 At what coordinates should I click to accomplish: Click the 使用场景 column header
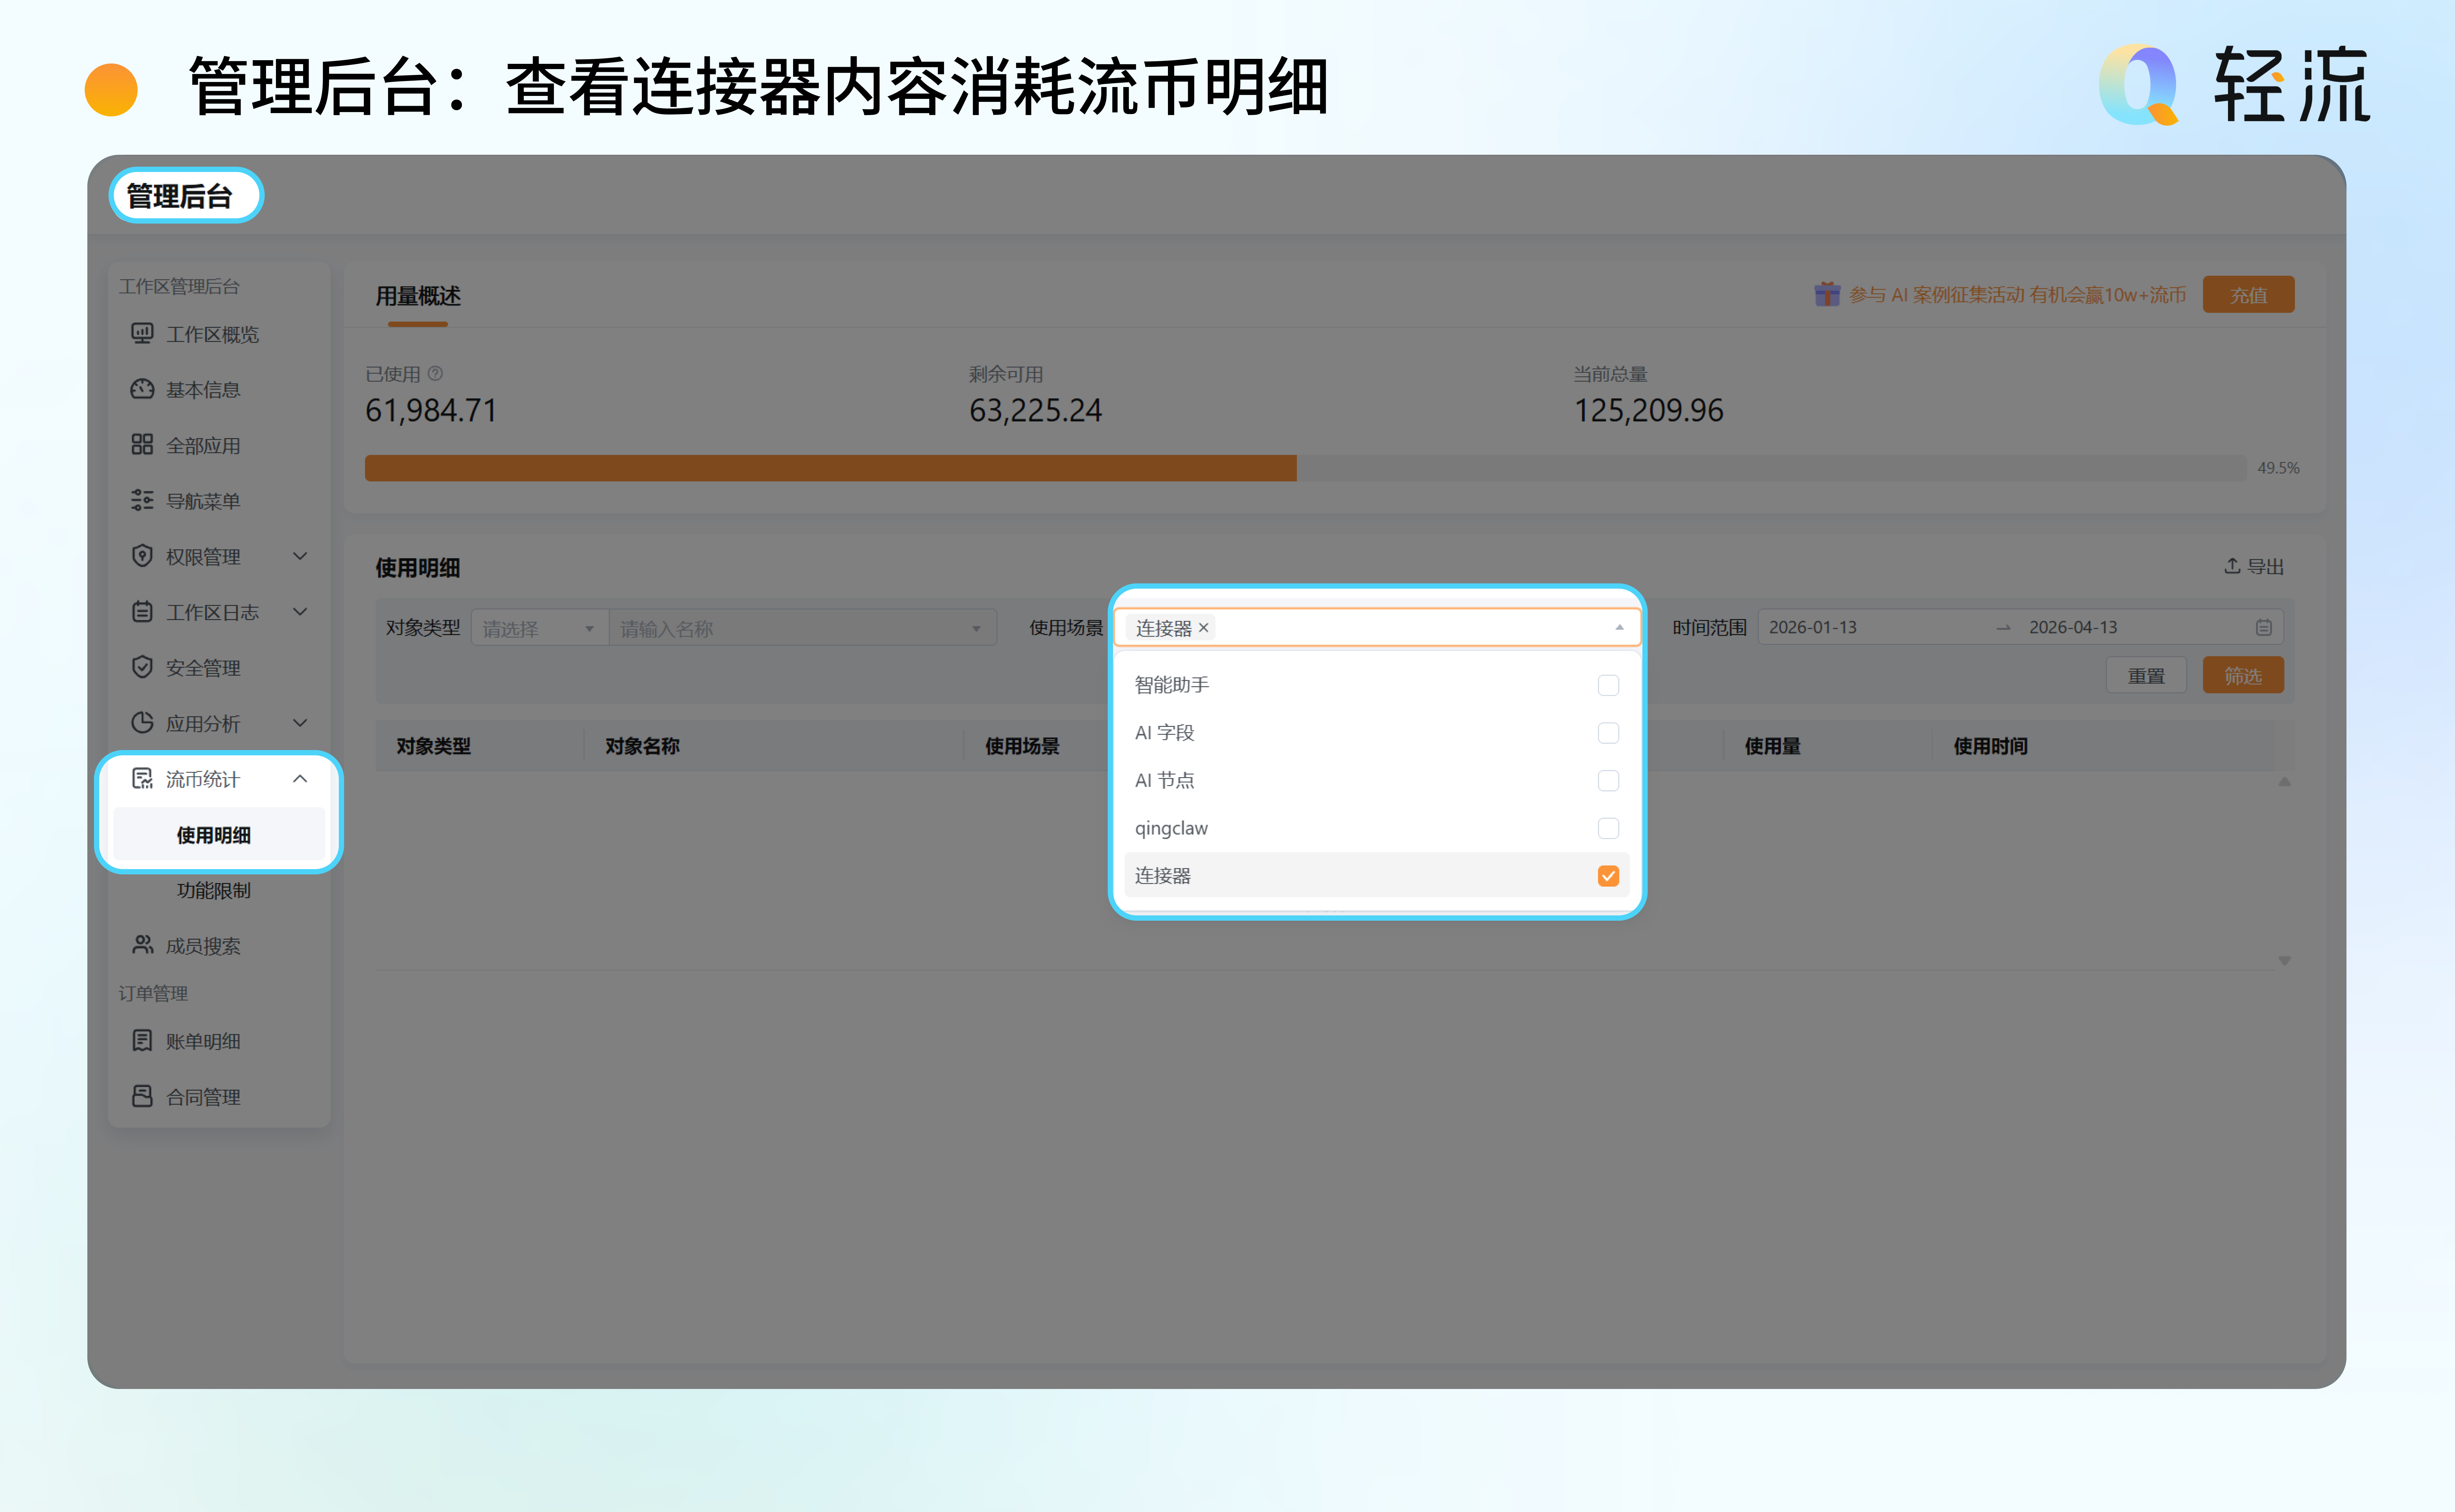point(1022,746)
